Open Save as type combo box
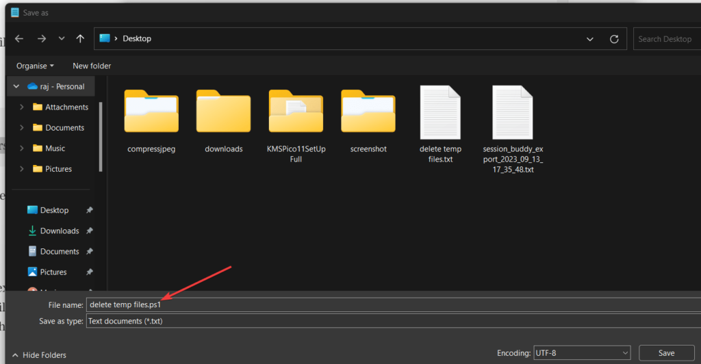Viewport: 701px width, 364px height. point(394,321)
